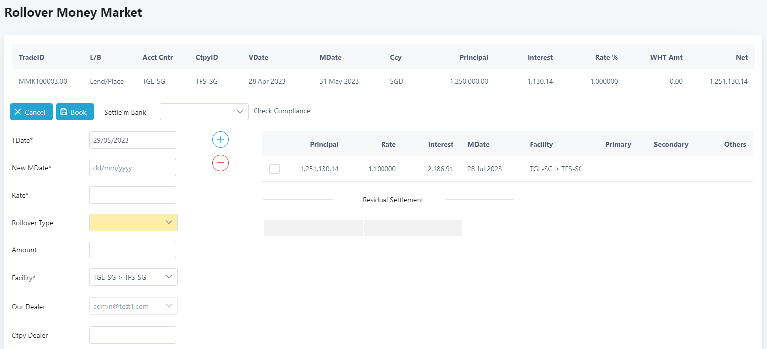Click into the Amount input field
The image size is (767, 349).
pos(132,250)
